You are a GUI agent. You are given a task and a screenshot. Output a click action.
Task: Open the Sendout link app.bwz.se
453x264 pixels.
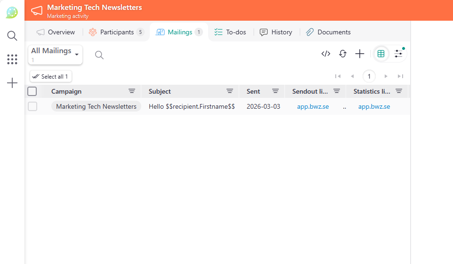[313, 106]
